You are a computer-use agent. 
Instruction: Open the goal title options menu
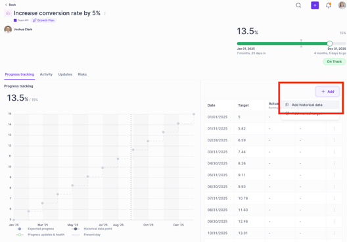click(105, 14)
